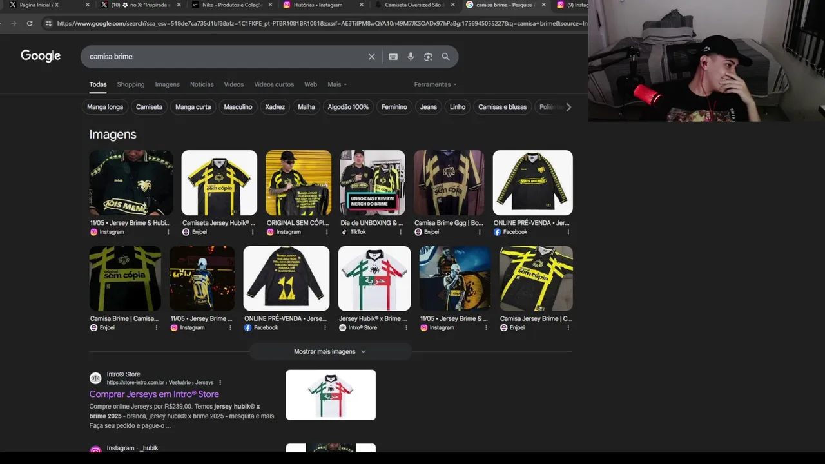This screenshot has width=825, height=464.
Task: Clear the search box with the X icon
Action: coord(371,57)
